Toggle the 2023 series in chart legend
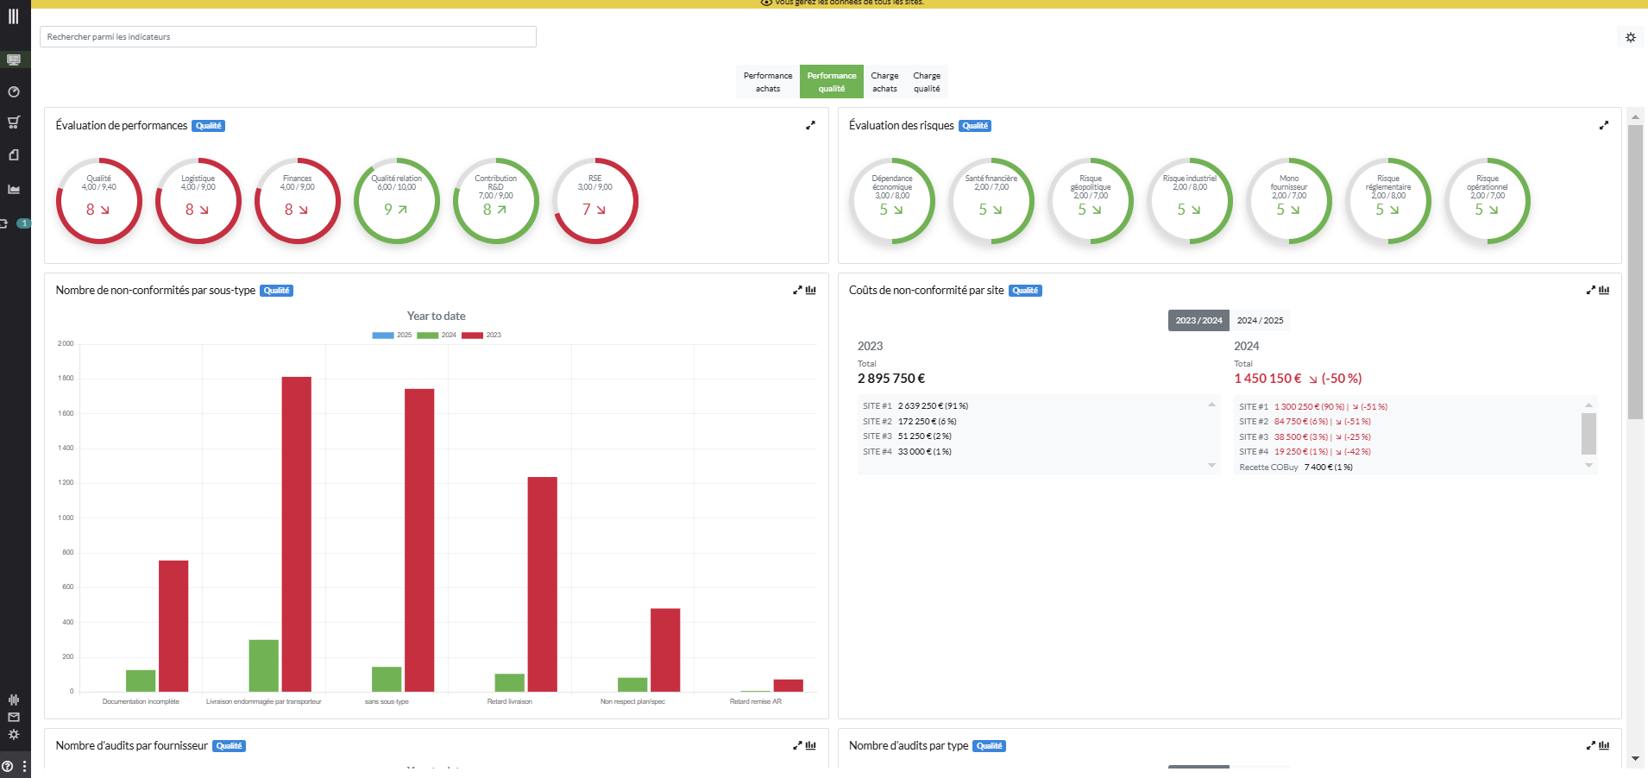This screenshot has width=1648, height=778. click(x=481, y=335)
